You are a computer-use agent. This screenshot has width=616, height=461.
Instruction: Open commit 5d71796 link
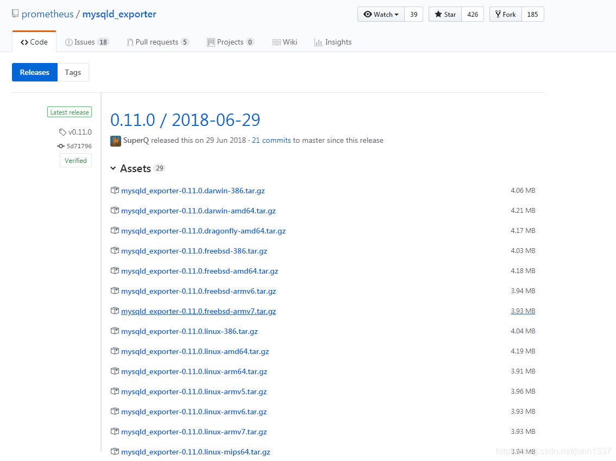79,146
